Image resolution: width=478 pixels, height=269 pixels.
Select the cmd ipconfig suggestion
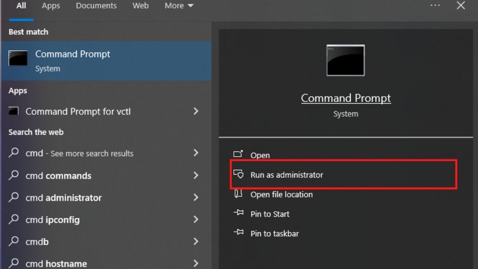tap(106, 219)
